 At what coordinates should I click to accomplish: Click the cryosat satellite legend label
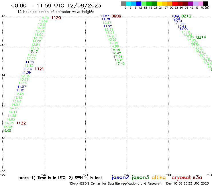(x=181, y=178)
